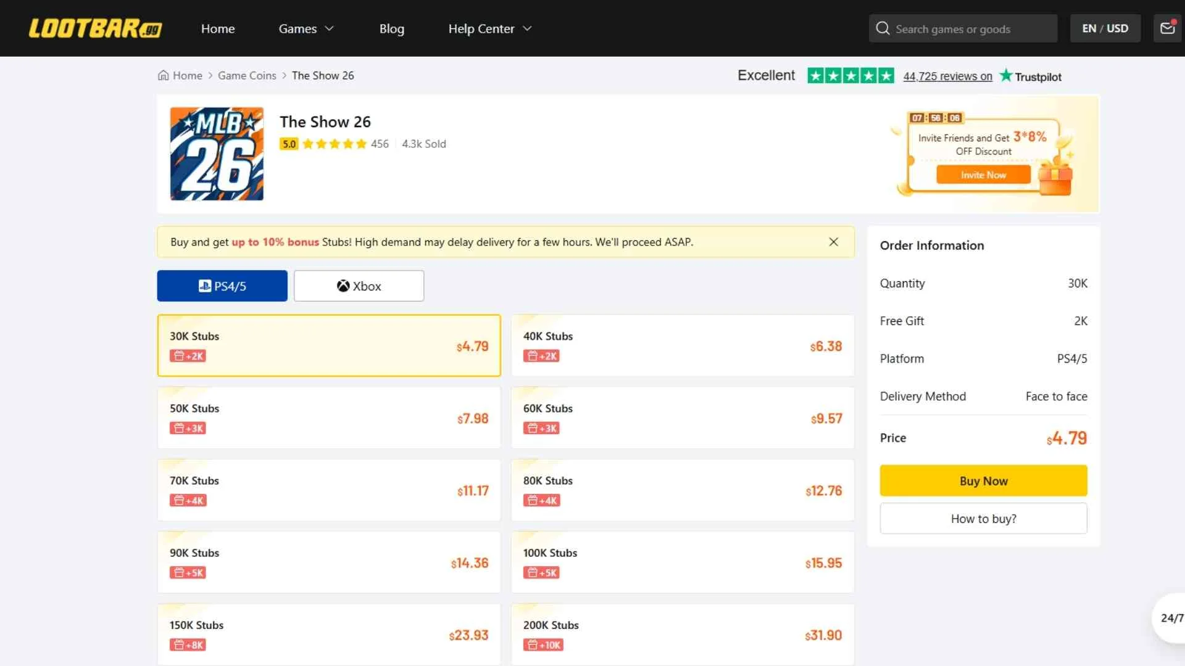Open the 24/7 support chat bubble
Viewport: 1185px width, 666px height.
pyautogui.click(x=1170, y=618)
